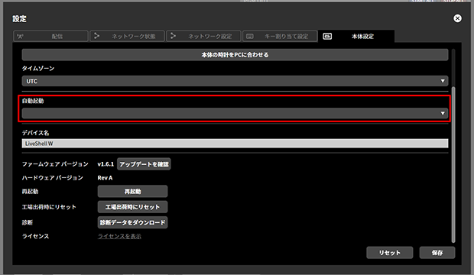
Task: Click the デバイス名 label
Action: click(35, 133)
